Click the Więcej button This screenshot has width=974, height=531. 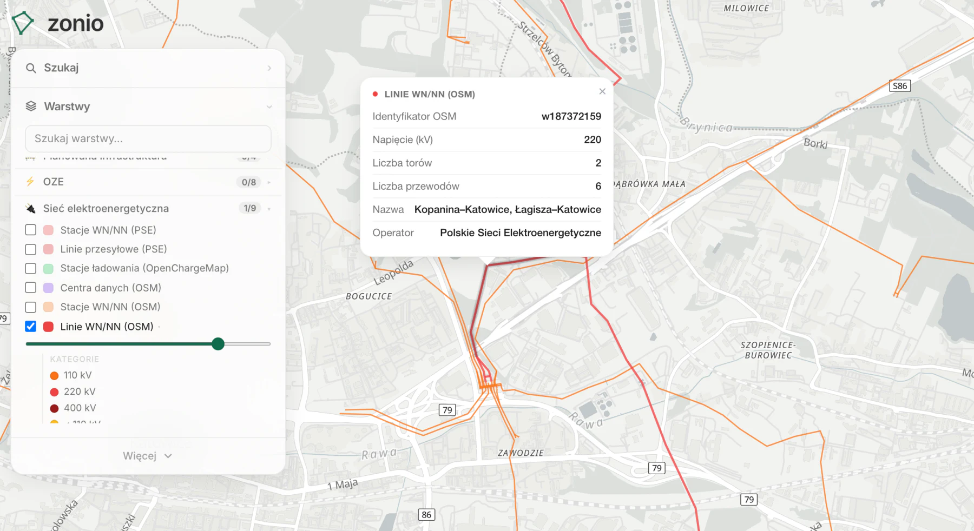coord(148,456)
